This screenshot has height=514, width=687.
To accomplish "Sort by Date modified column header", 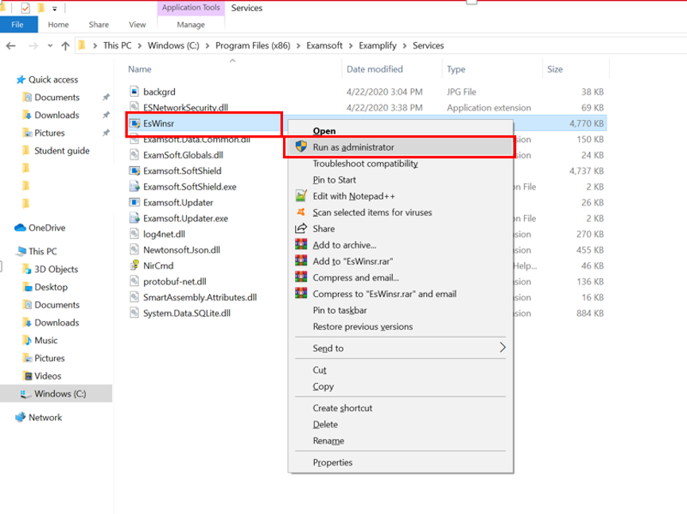I will (x=375, y=69).
